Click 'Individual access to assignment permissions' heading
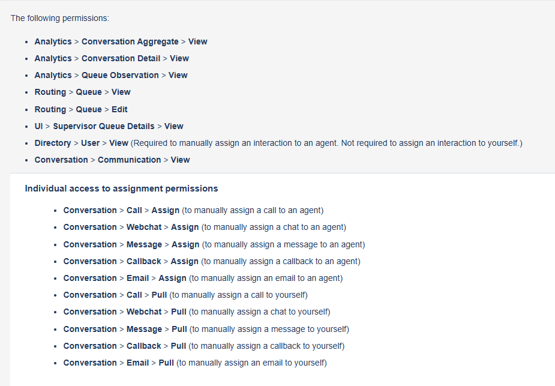 click(x=121, y=188)
